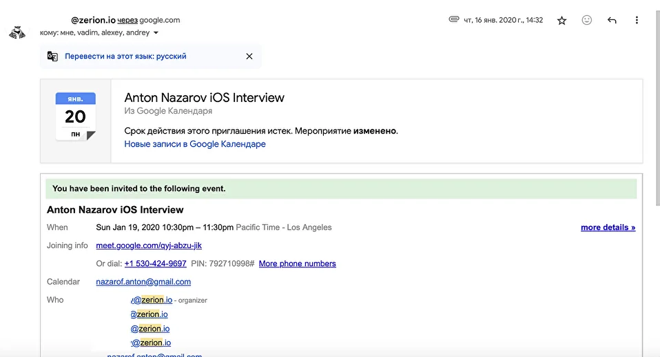The height and width of the screenshot is (357, 660).
Task: Click the sender avatar picture
Action: pyautogui.click(x=17, y=32)
